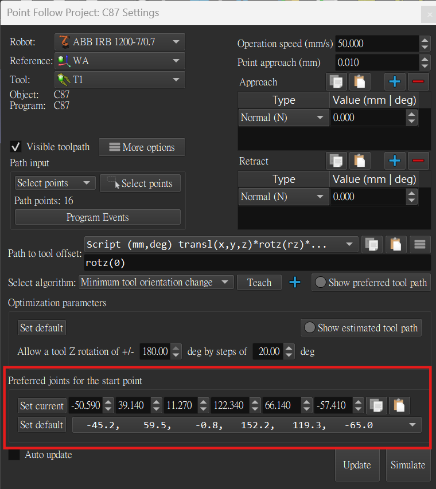436x489 pixels.
Task: Uncheck the Visible toolpath checkbox
Action: 16,147
